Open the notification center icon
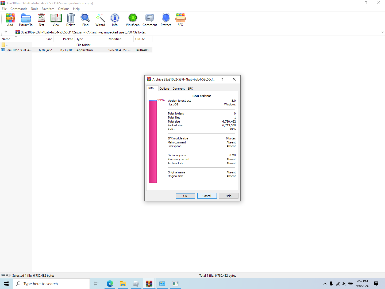This screenshot has height=289, width=385. click(376, 284)
